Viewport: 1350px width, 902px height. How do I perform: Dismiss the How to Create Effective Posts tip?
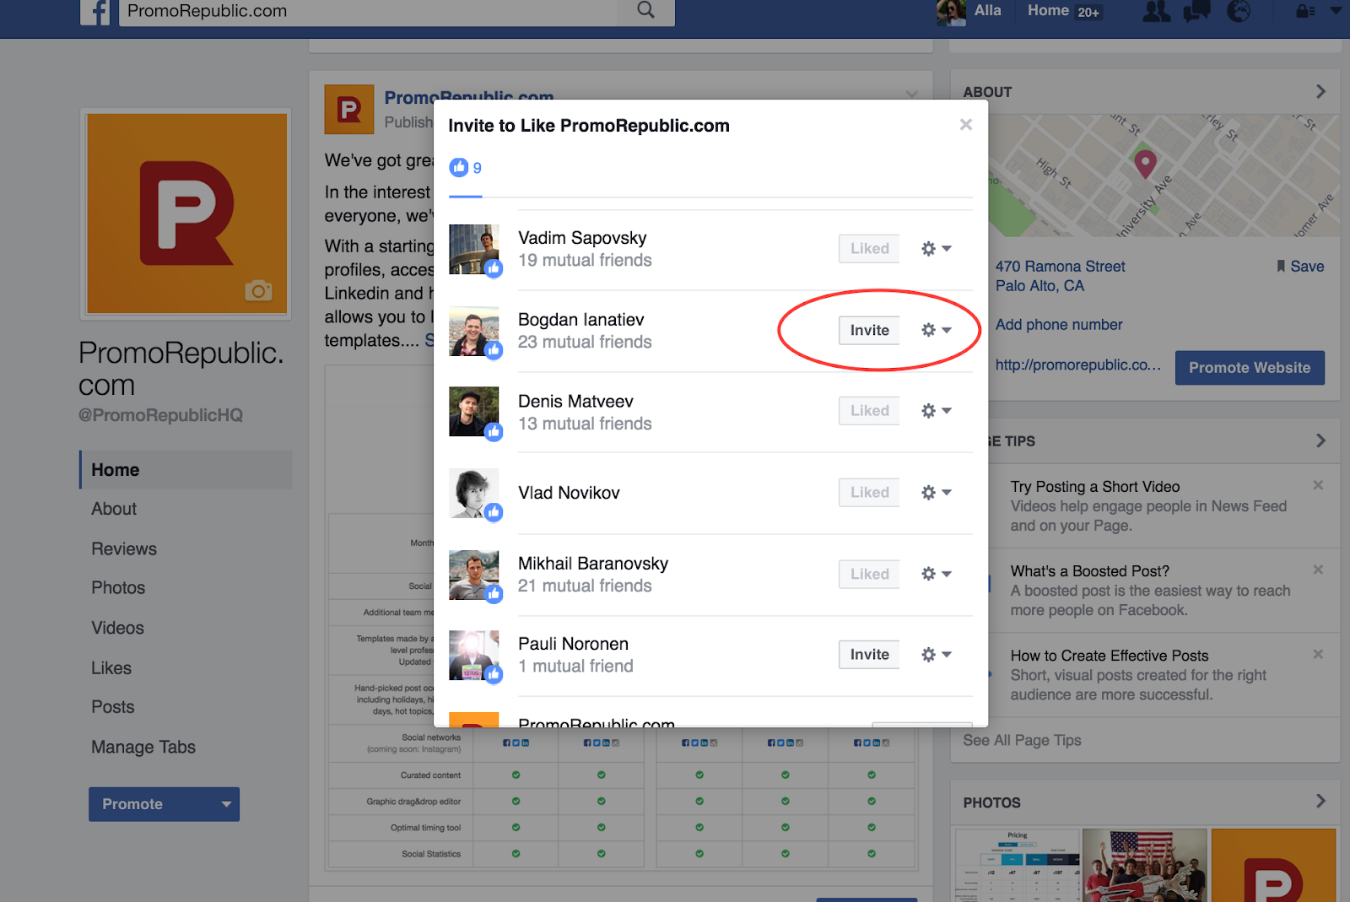pos(1318,654)
